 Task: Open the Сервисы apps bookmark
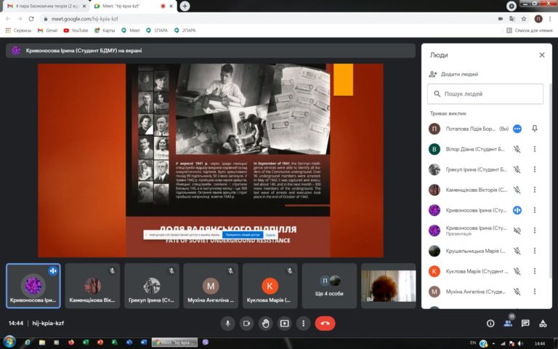click(x=18, y=31)
